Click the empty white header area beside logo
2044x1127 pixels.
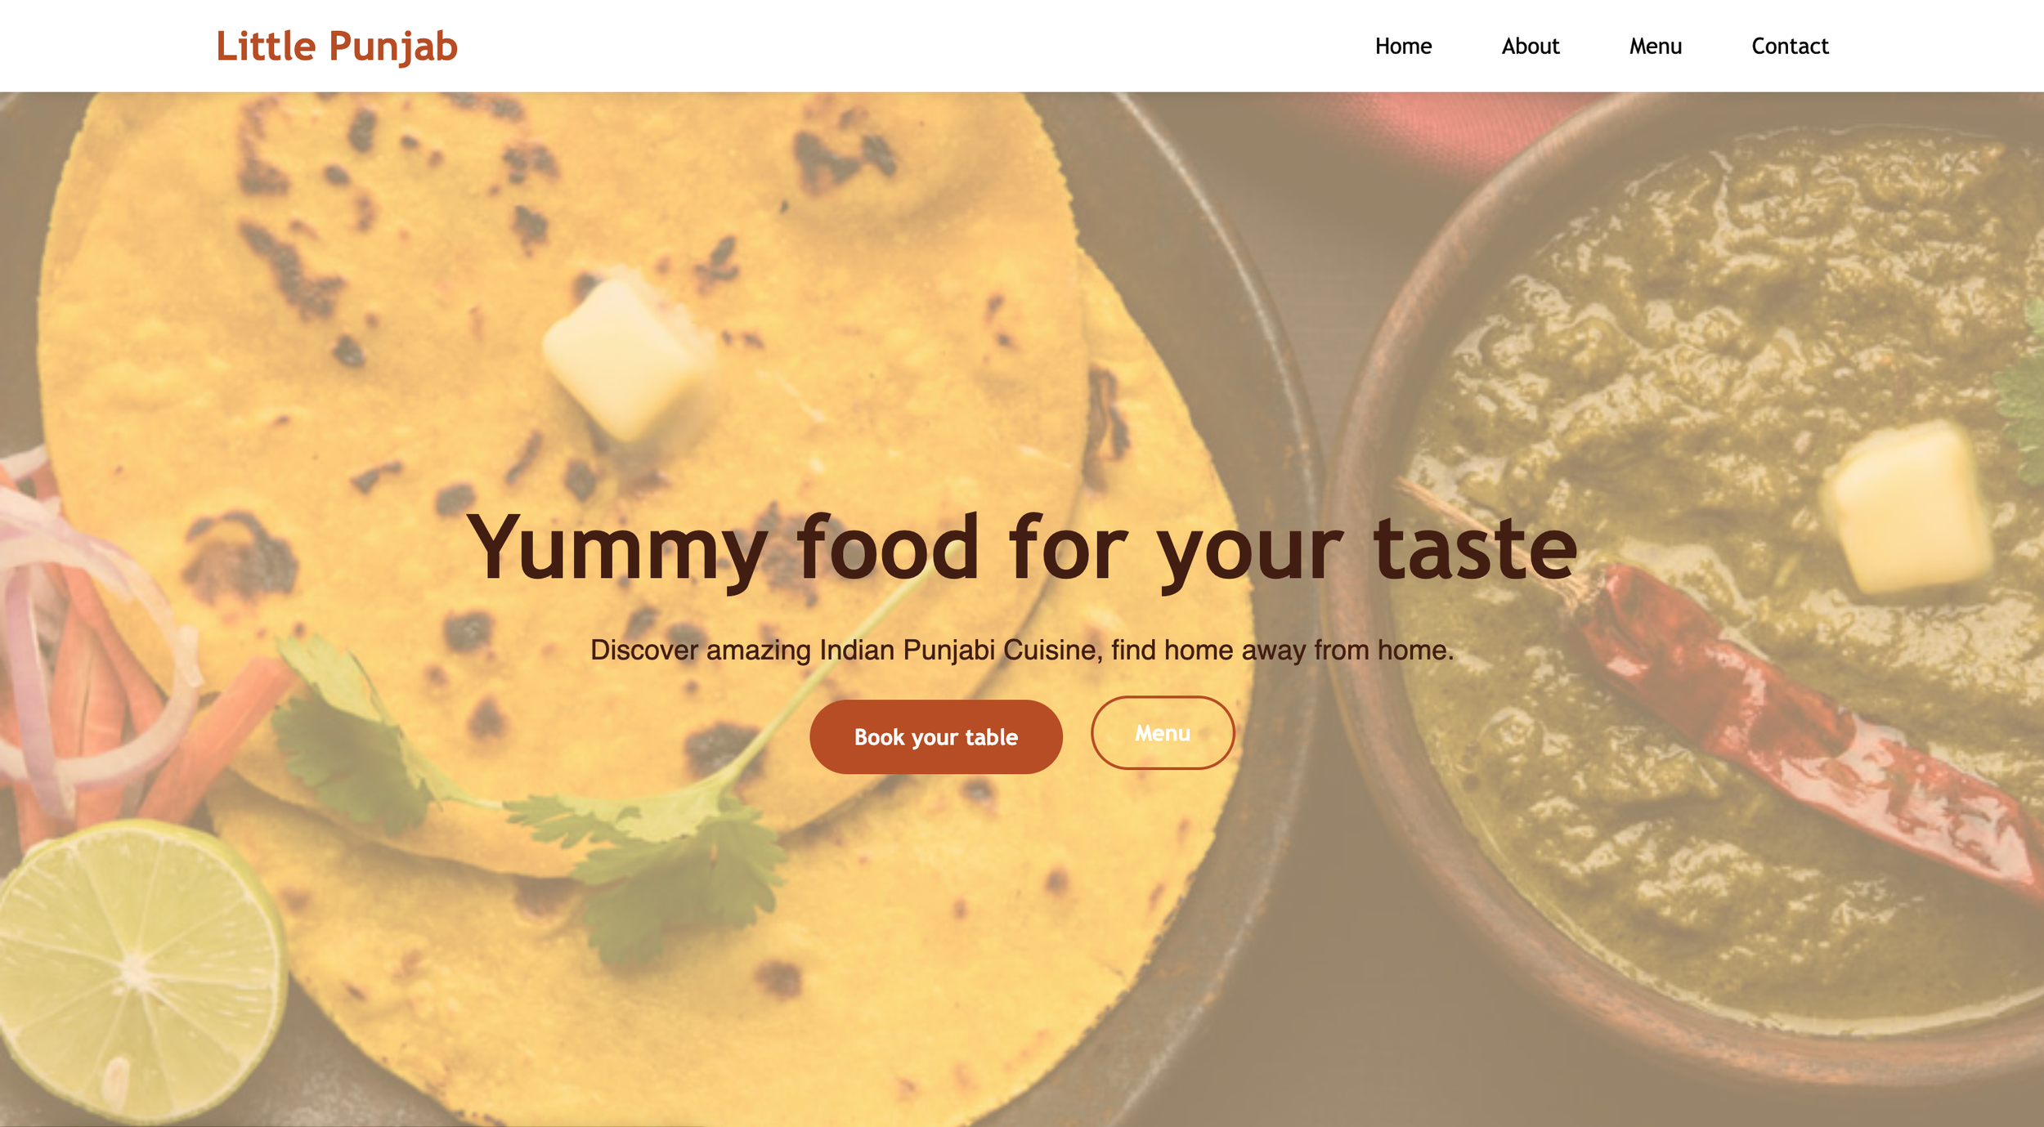click(899, 46)
